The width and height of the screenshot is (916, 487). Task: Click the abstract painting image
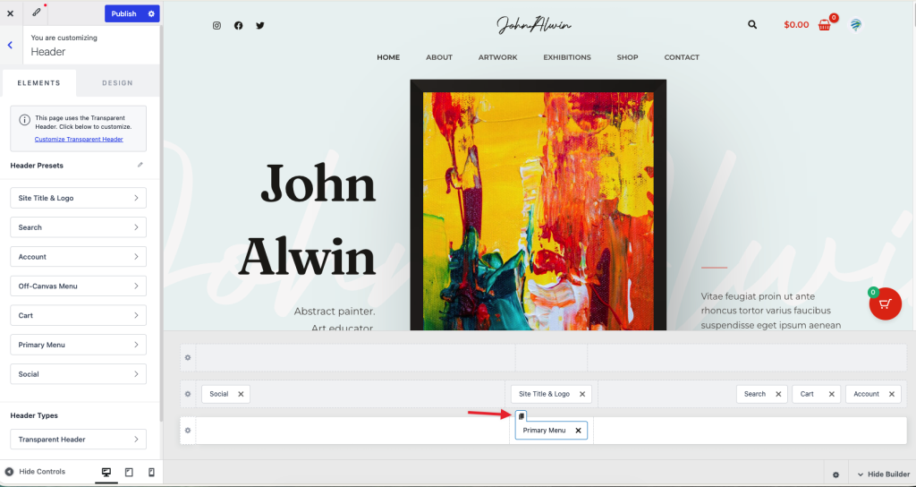pos(538,205)
